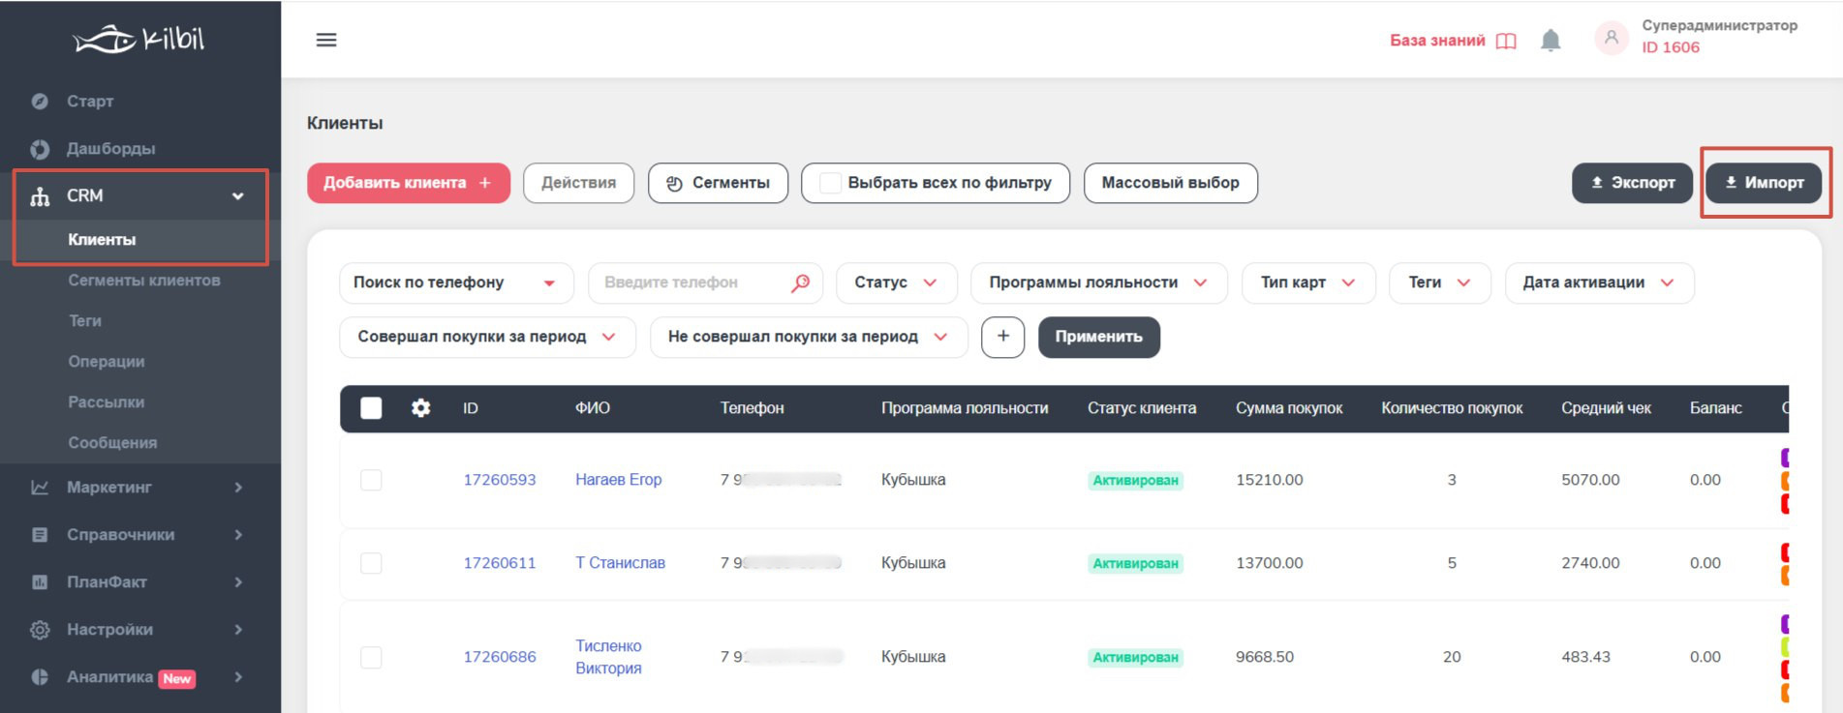Click the user profile avatar icon
The width and height of the screenshot is (1843, 713).
click(x=1611, y=39)
